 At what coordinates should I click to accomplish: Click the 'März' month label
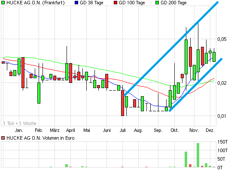[55, 130]
